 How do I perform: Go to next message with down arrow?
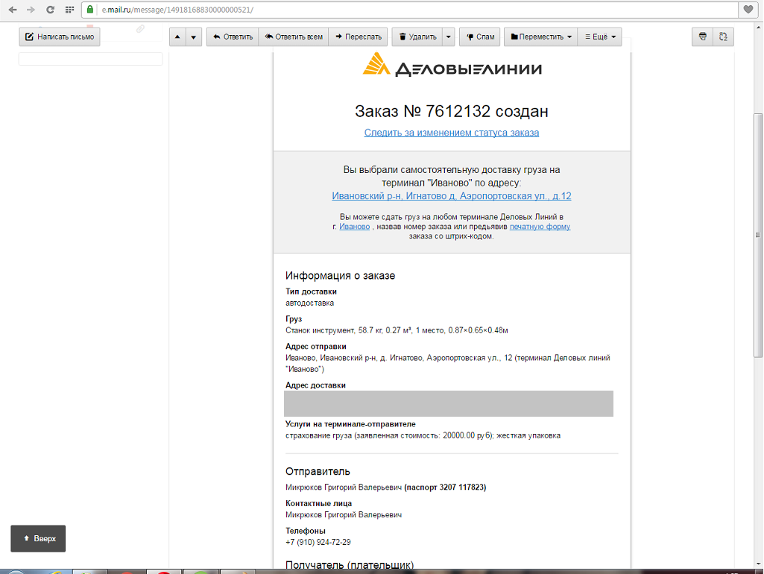point(194,37)
